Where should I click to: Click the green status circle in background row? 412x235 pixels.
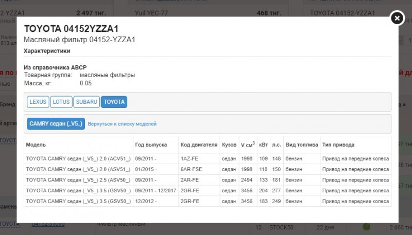[366, 226]
